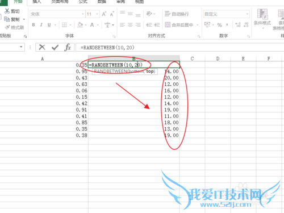Screen dimensions: 284x213
Task: Open the Alignment group dialog launcher
Action: 199,36
